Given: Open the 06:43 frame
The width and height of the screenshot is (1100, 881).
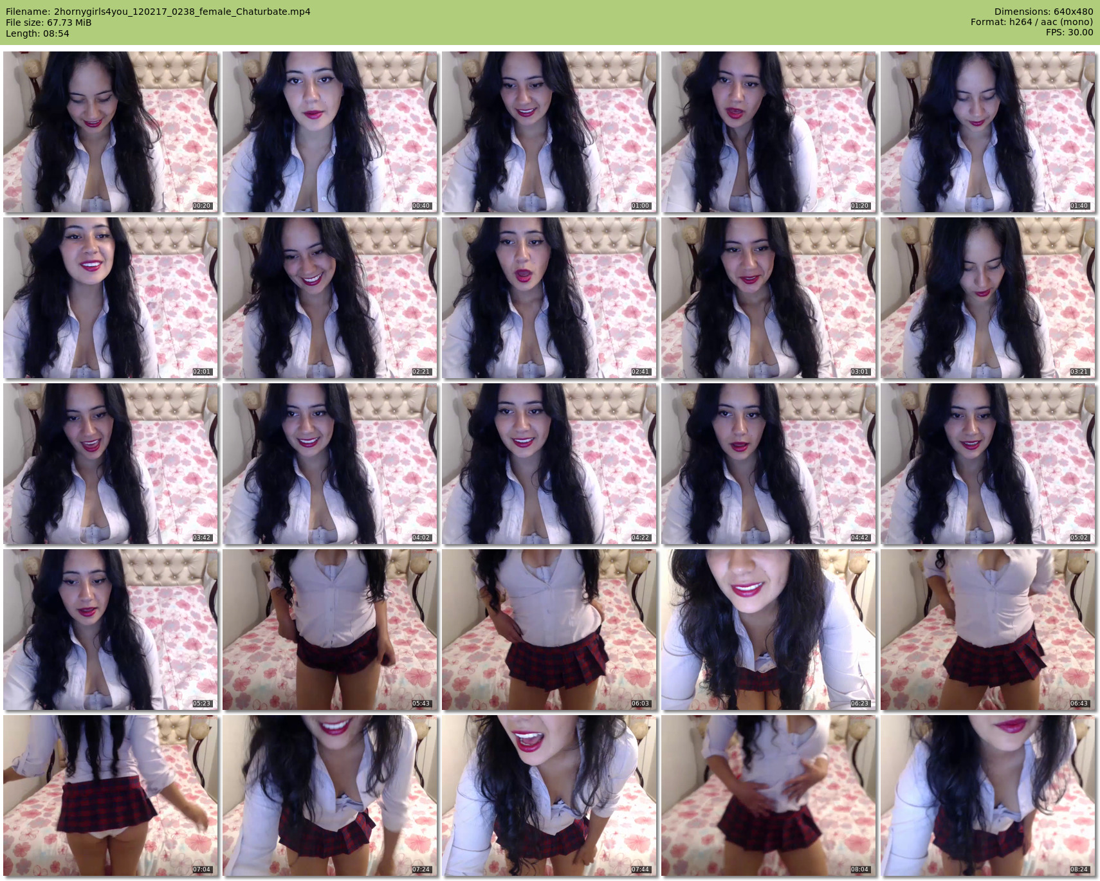Looking at the screenshot, I should click(x=988, y=630).
